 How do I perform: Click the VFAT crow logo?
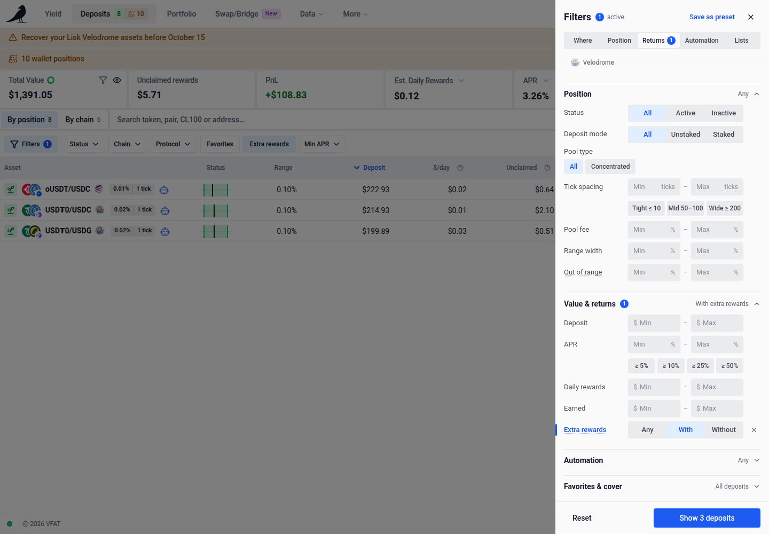17,14
